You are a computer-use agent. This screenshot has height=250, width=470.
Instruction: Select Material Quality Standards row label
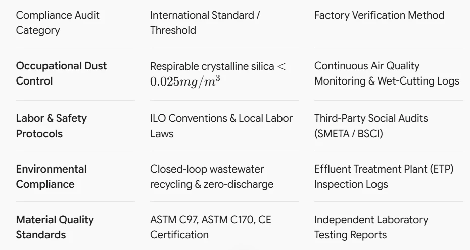(x=55, y=227)
